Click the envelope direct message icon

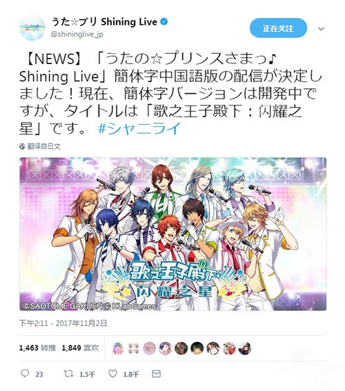(x=156, y=374)
